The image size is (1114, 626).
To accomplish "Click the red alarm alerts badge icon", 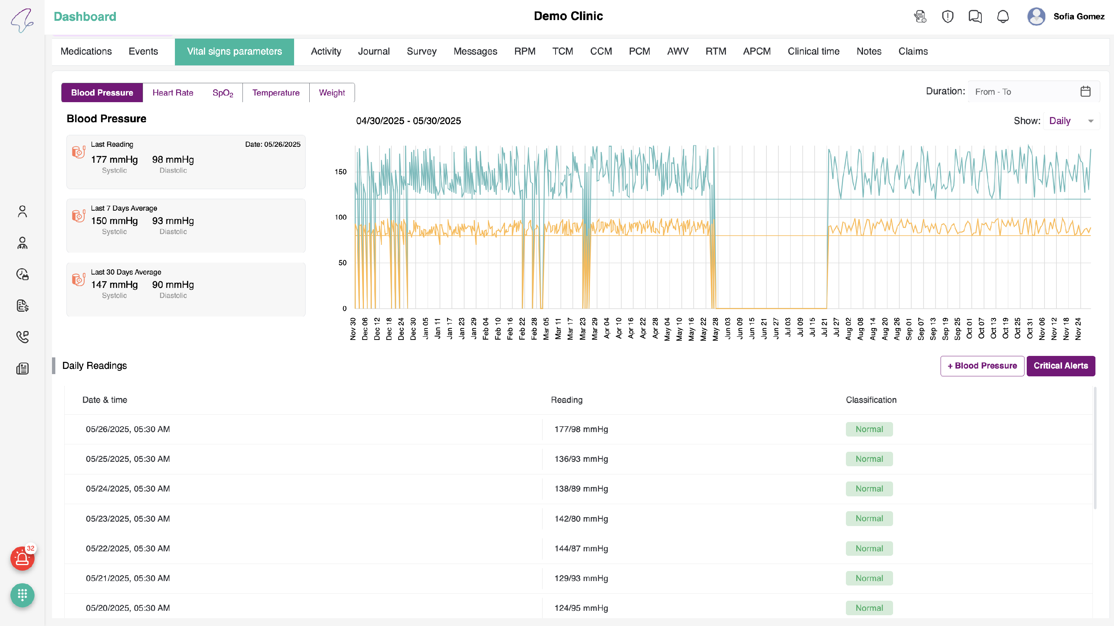I will coord(22,558).
